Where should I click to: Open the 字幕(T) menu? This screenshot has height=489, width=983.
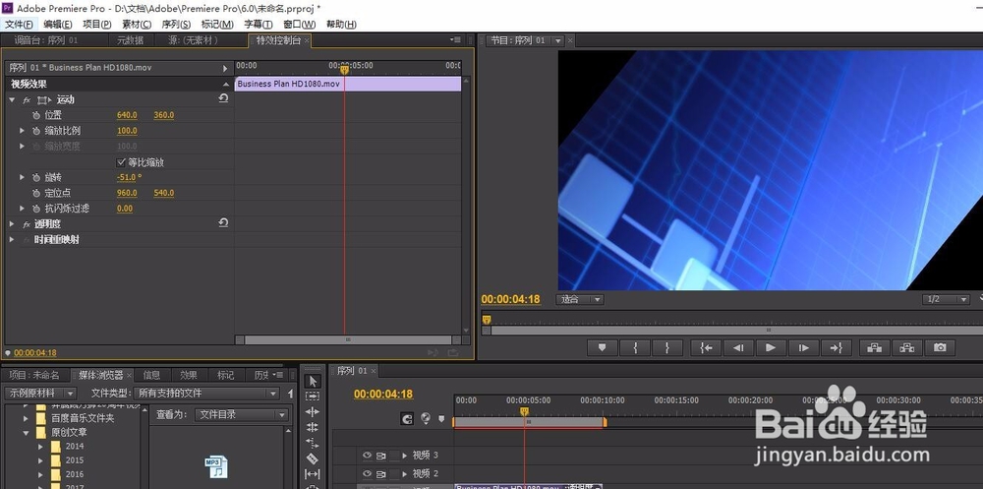[x=259, y=25]
